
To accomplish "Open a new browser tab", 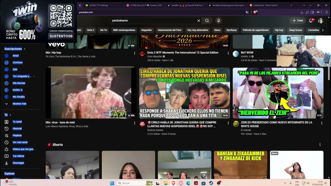I will 291,5.
